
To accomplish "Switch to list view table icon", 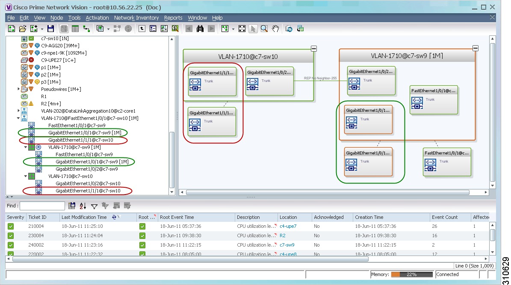I will point(75,29).
